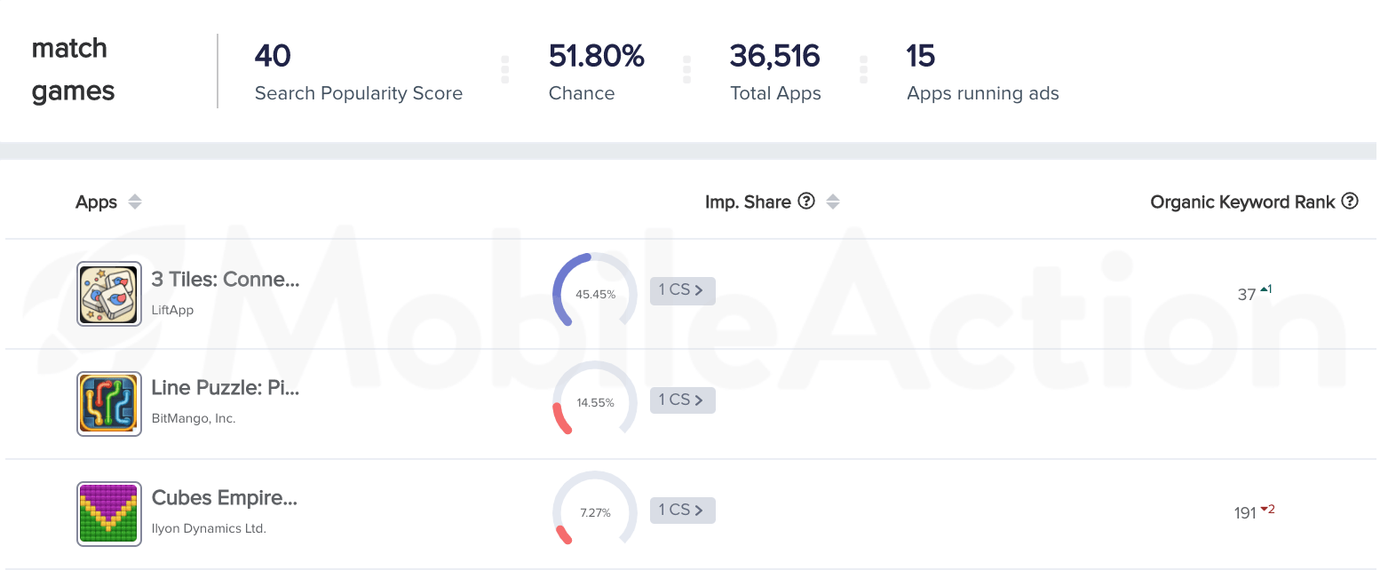
Task: Sort by the Imp. Share column arrows
Action: (833, 202)
